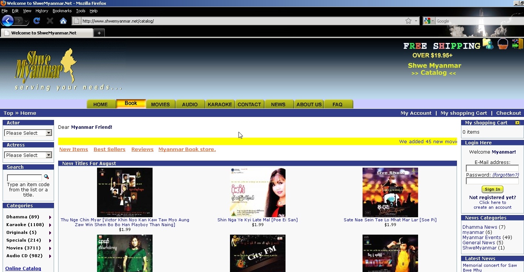This screenshot has height=272, width=524.
Task: Select the HOME navigation tab
Action: click(101, 104)
